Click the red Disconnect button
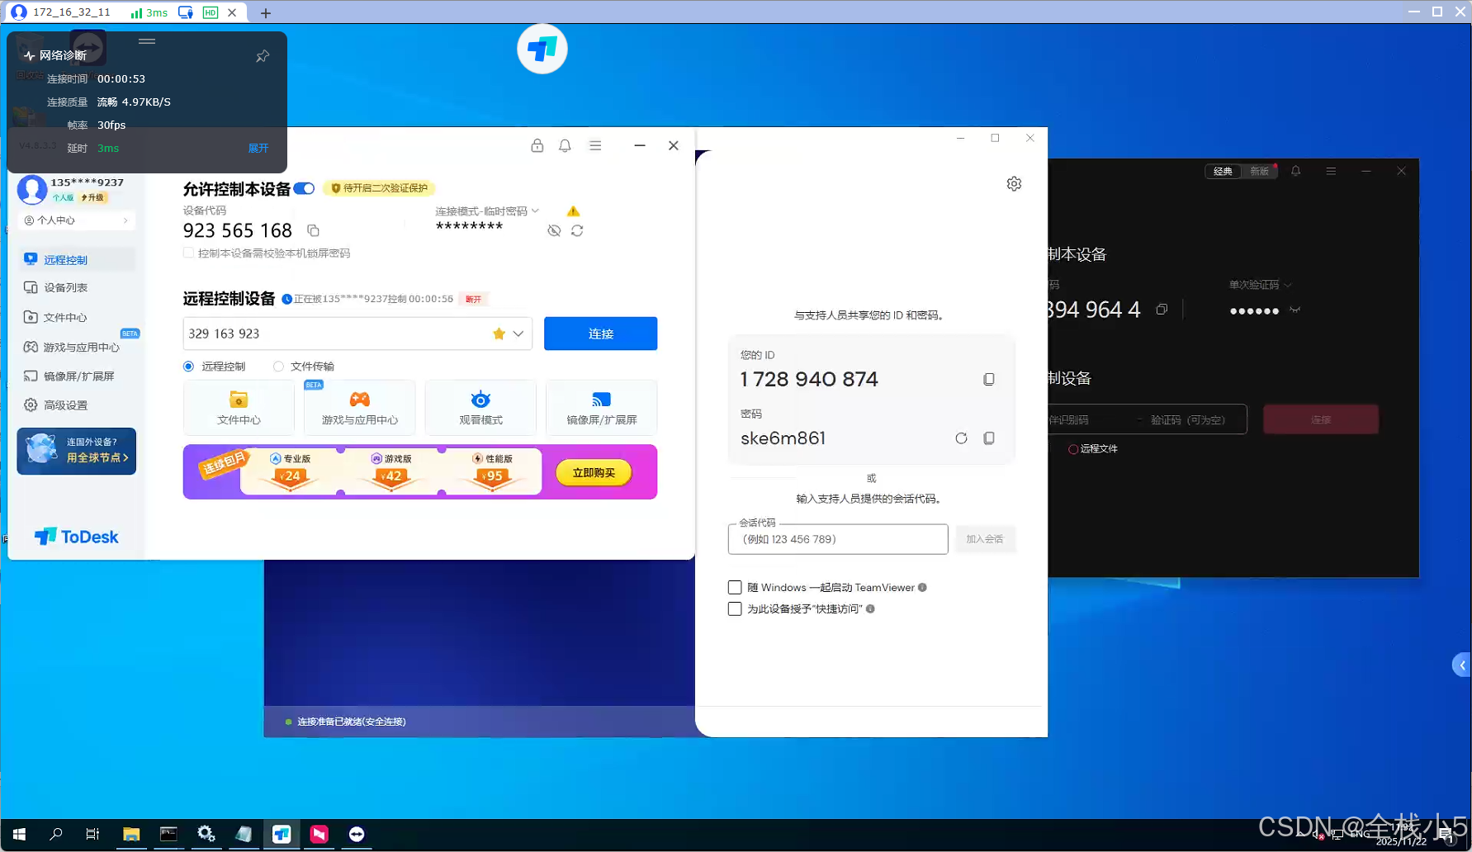The width and height of the screenshot is (1472, 852). click(473, 299)
